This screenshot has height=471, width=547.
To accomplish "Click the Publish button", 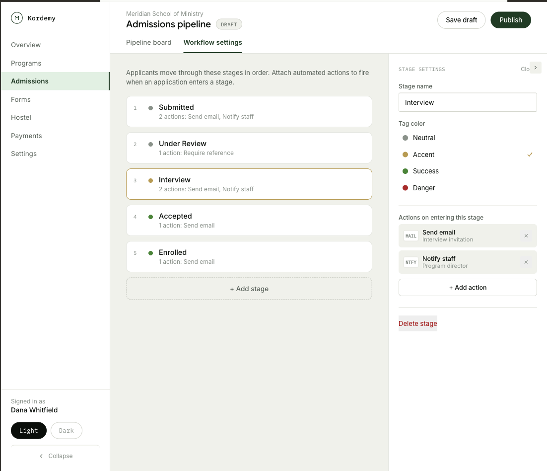I will 511,20.
